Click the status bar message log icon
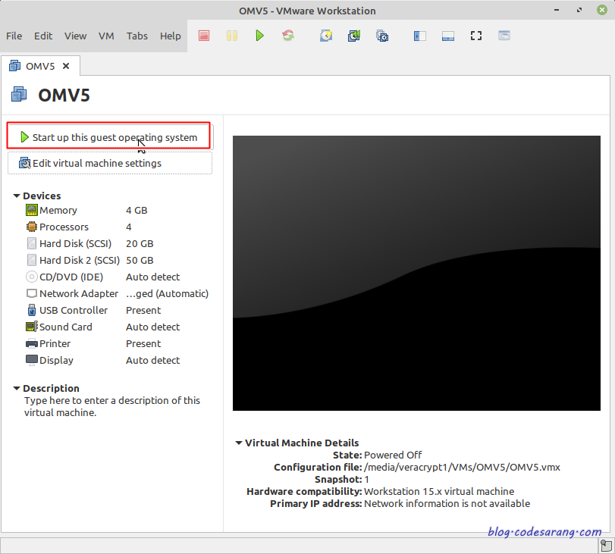The height and width of the screenshot is (554, 615). tap(606, 546)
